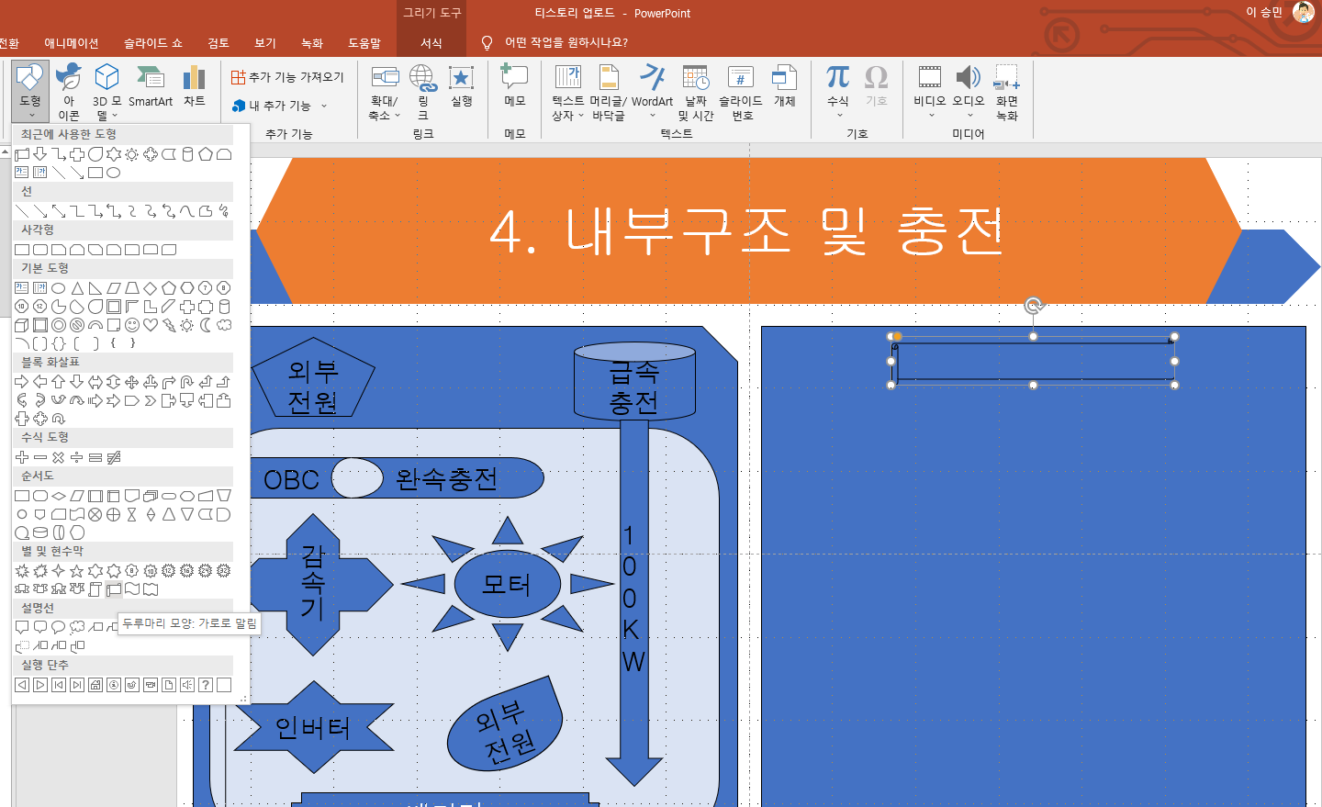Image resolution: width=1322 pixels, height=807 pixels.
Task: Select the lightning bolt basic shape
Action: [169, 325]
